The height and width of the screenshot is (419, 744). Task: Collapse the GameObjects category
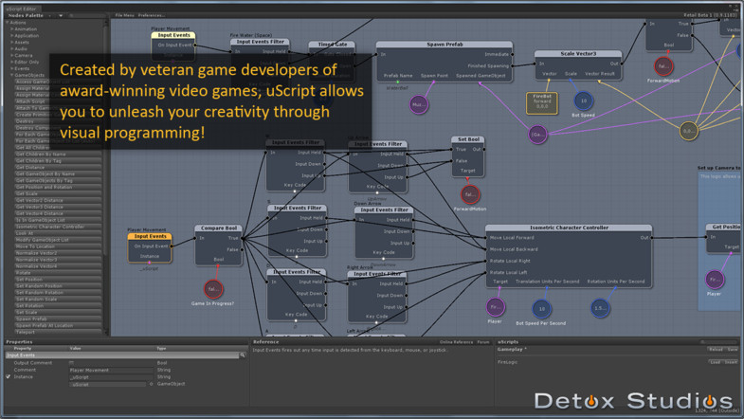pos(12,75)
